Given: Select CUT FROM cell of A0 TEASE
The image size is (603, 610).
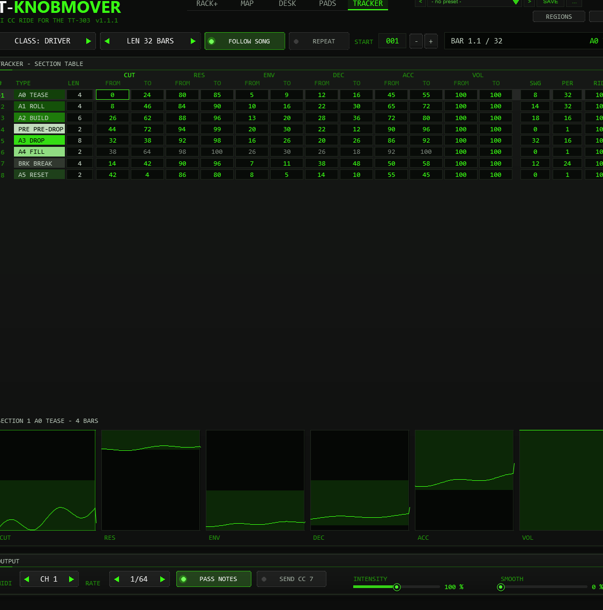Looking at the screenshot, I should pos(113,95).
